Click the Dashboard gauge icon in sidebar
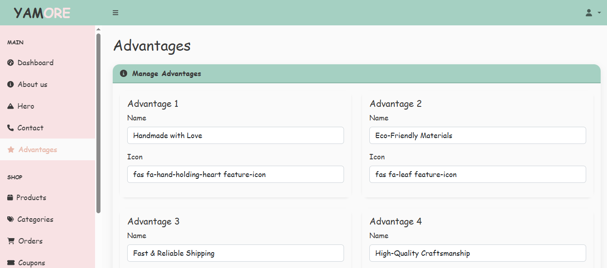This screenshot has width=607, height=268. [10, 63]
